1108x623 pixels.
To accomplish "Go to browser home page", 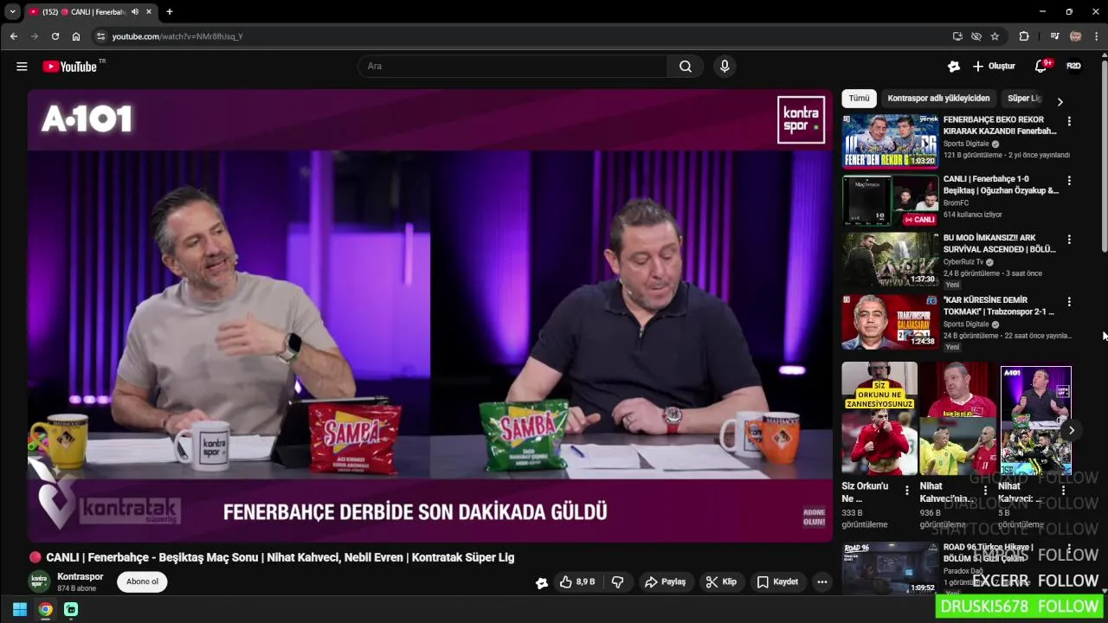I will coord(76,36).
